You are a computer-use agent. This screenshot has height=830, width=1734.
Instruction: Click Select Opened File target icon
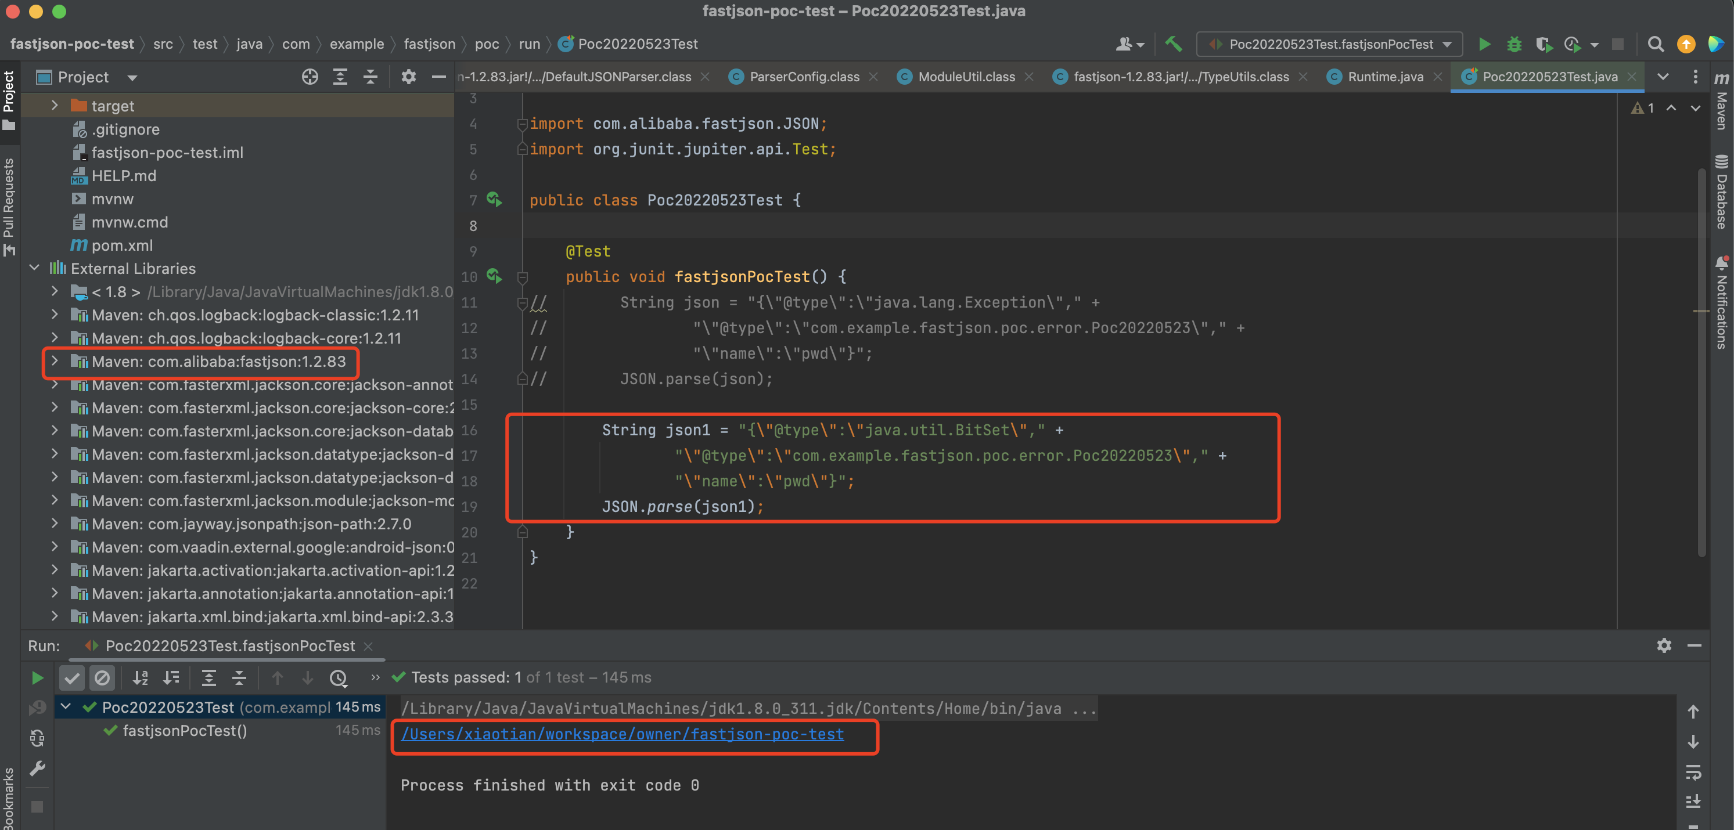click(x=310, y=77)
